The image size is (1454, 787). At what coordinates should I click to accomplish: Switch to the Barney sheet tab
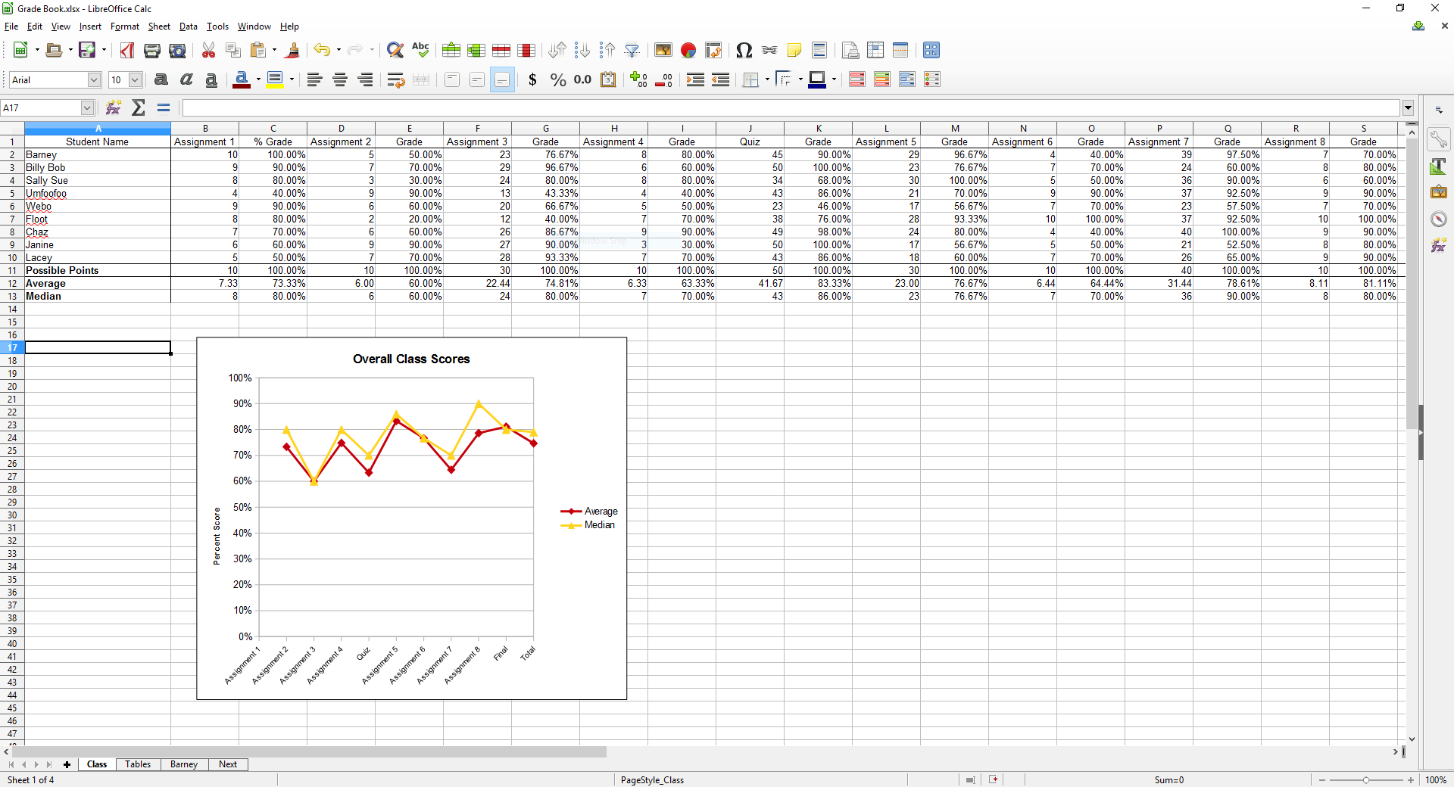coord(183,764)
